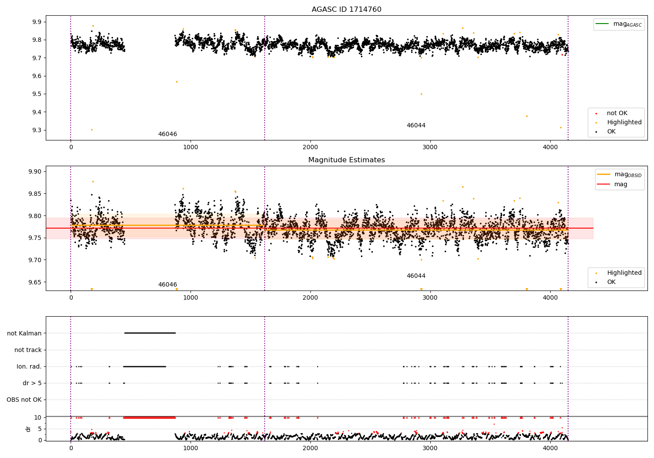Screen dimensions: 654x458
Task: Click the red line sample beside "mag" legend
Action: point(604,184)
